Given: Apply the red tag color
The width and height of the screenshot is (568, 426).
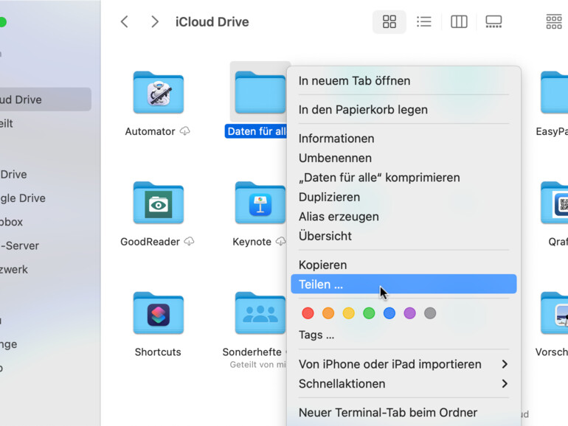Looking at the screenshot, I should [308, 313].
